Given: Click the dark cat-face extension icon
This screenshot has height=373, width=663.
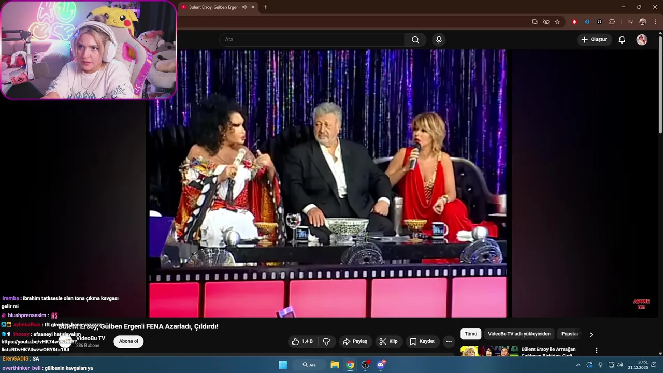Looking at the screenshot, I should [599, 22].
